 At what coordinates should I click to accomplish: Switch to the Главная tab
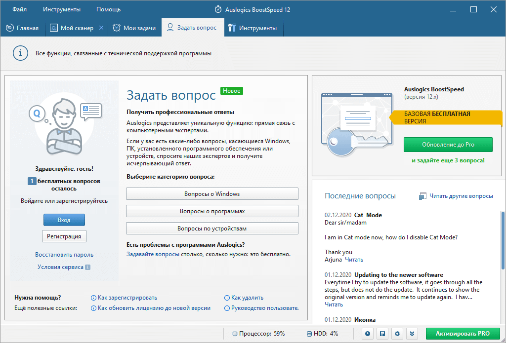coord(22,28)
